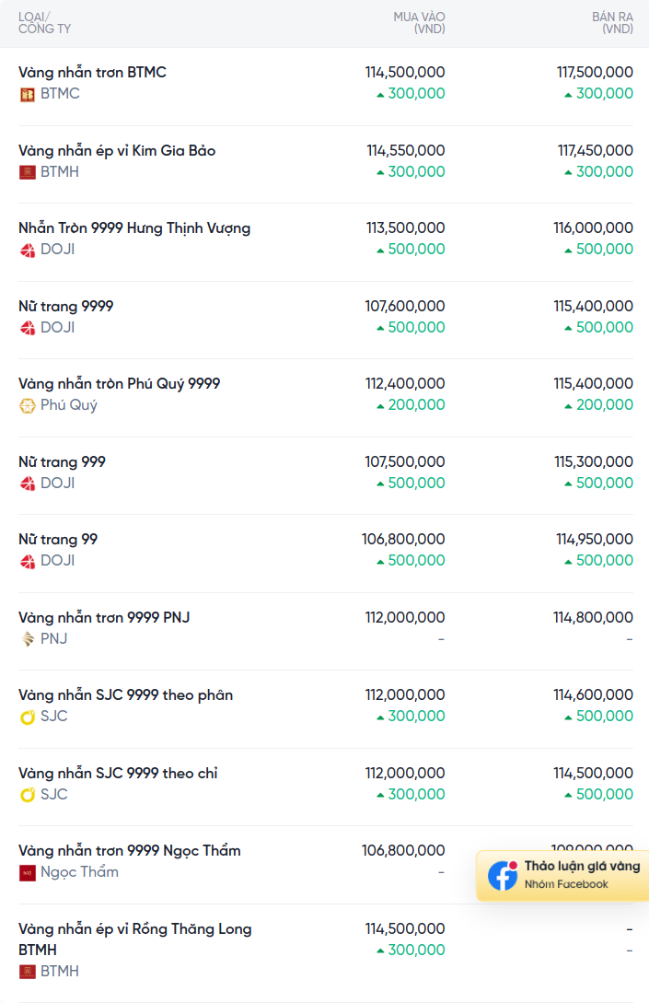Click the Bán ra column header

tap(612, 23)
